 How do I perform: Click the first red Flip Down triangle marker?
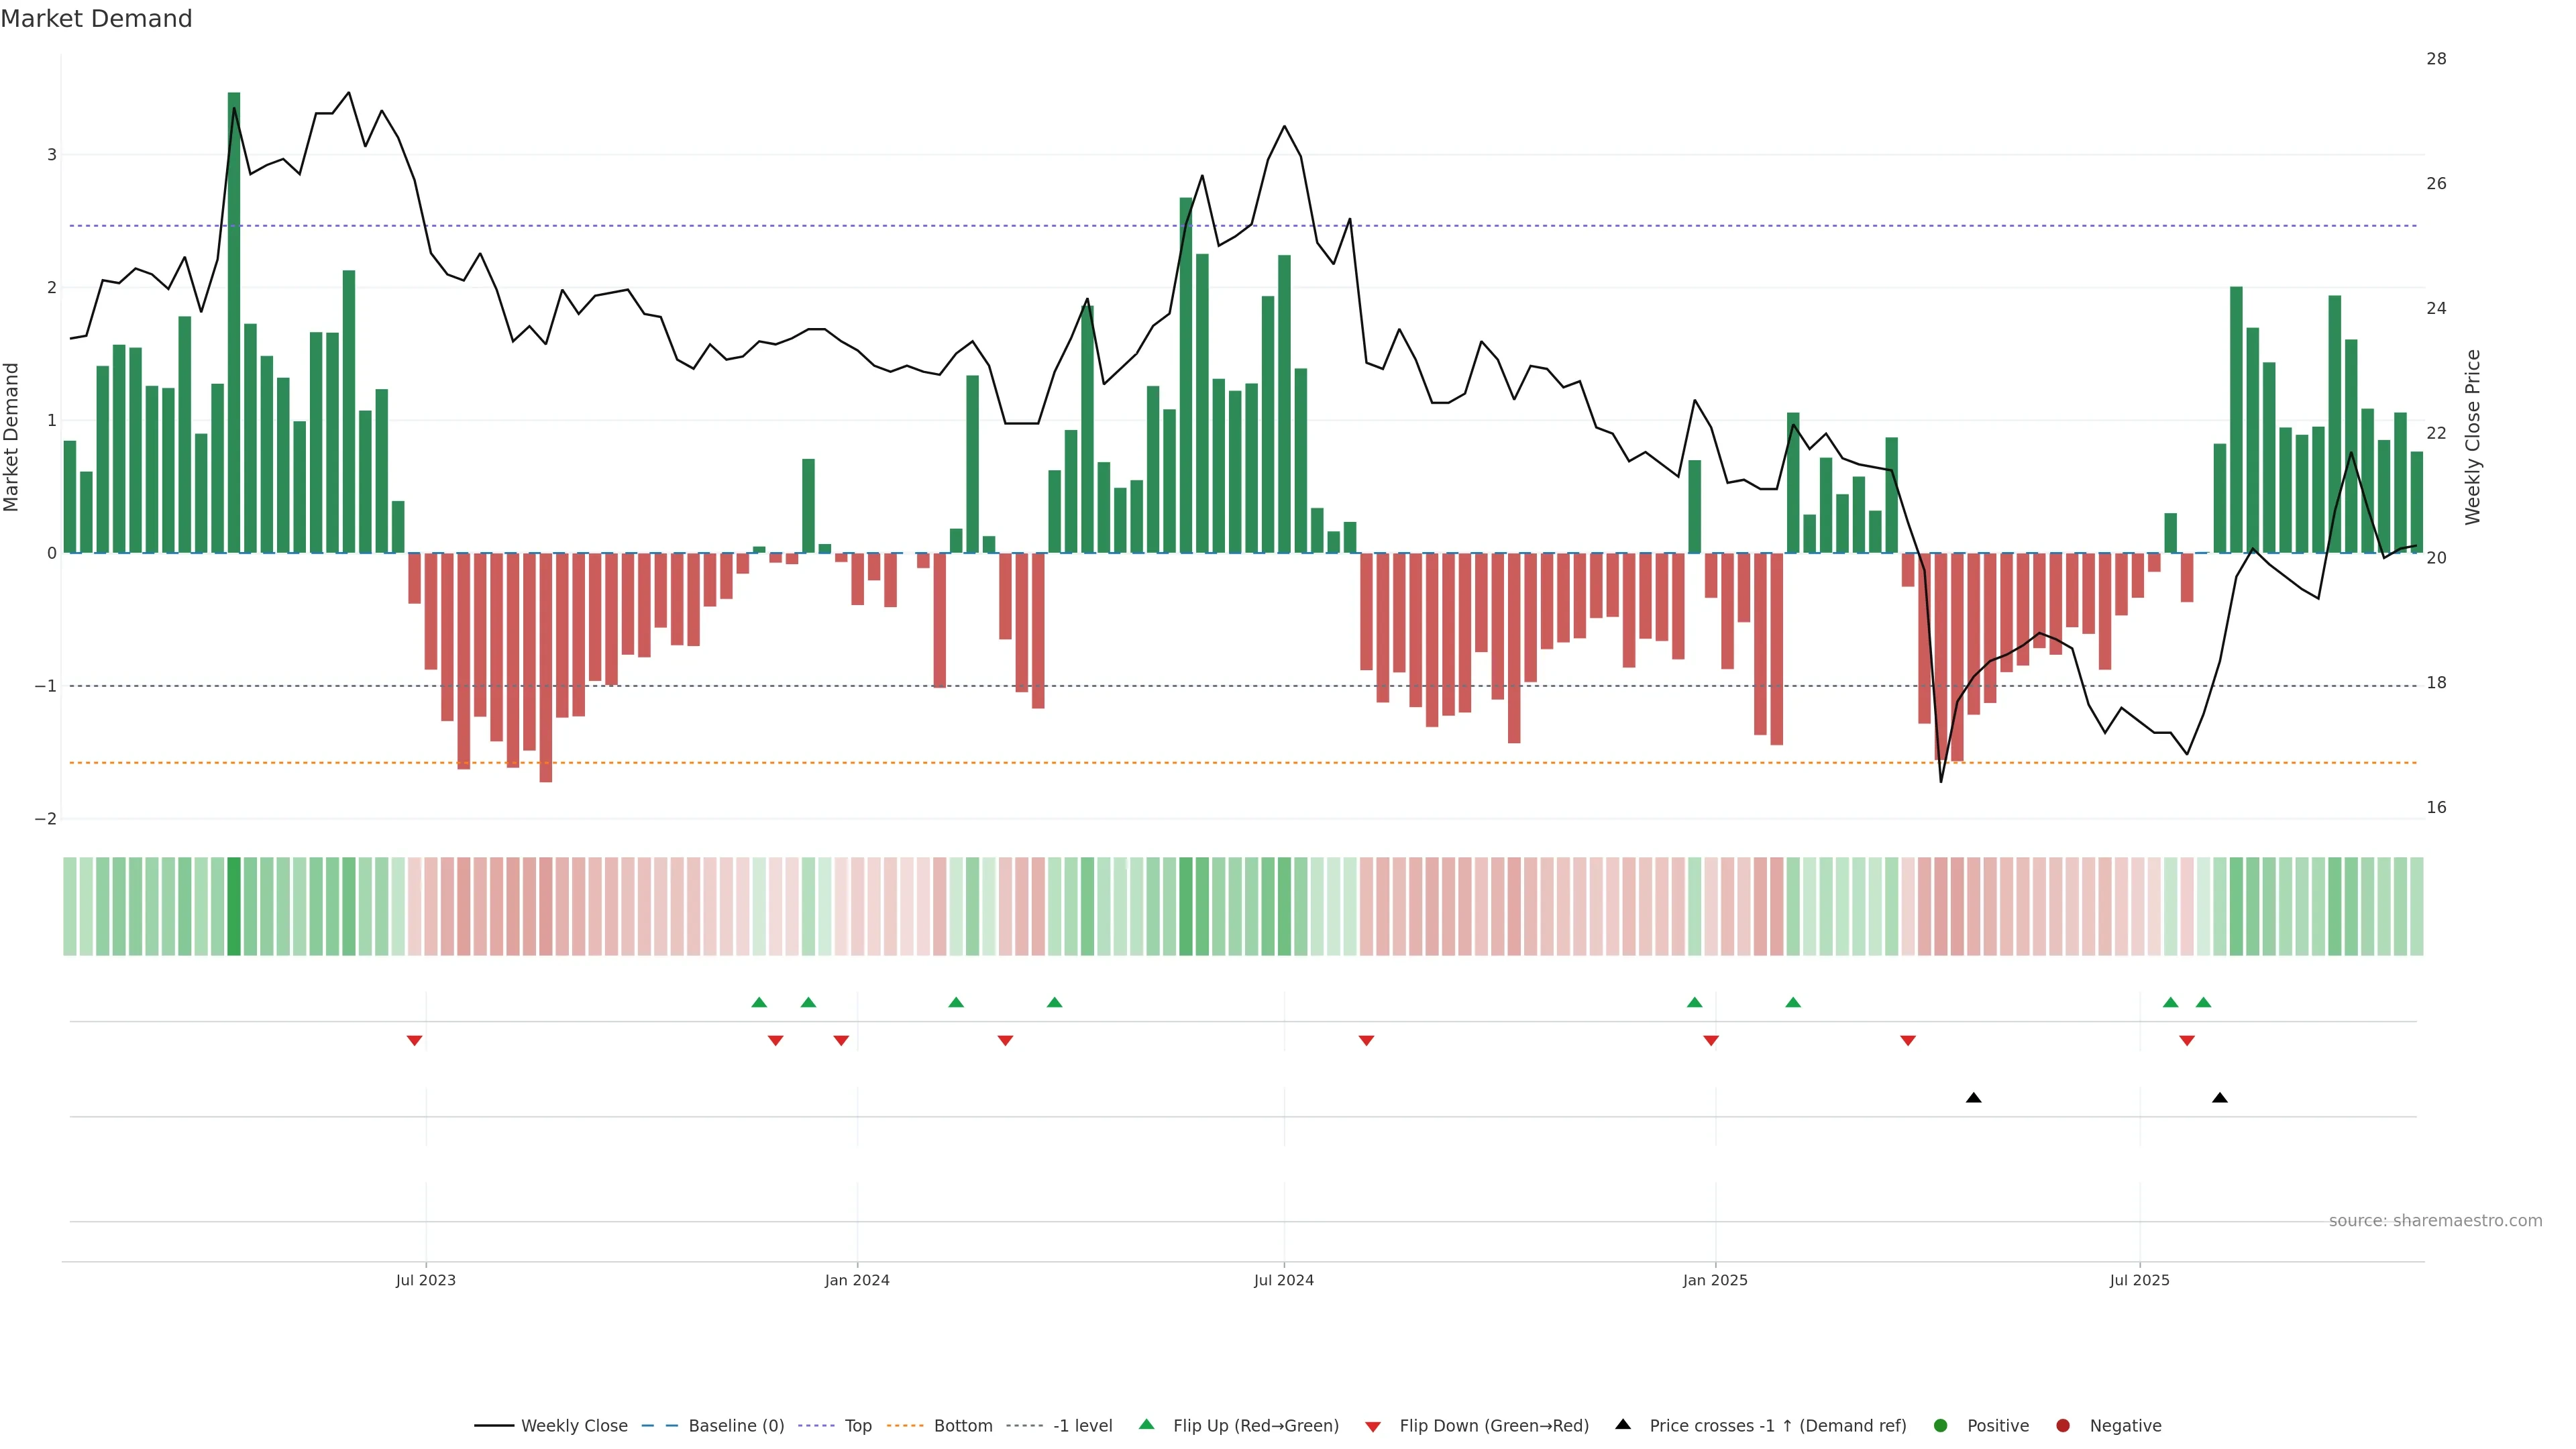click(x=414, y=1041)
